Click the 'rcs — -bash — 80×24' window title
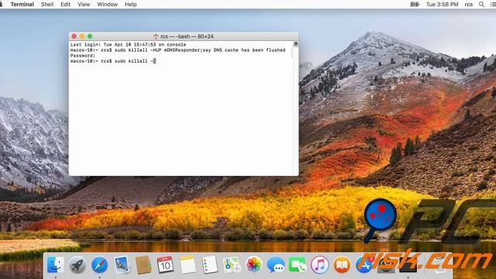The image size is (496, 279). pyautogui.click(x=187, y=36)
